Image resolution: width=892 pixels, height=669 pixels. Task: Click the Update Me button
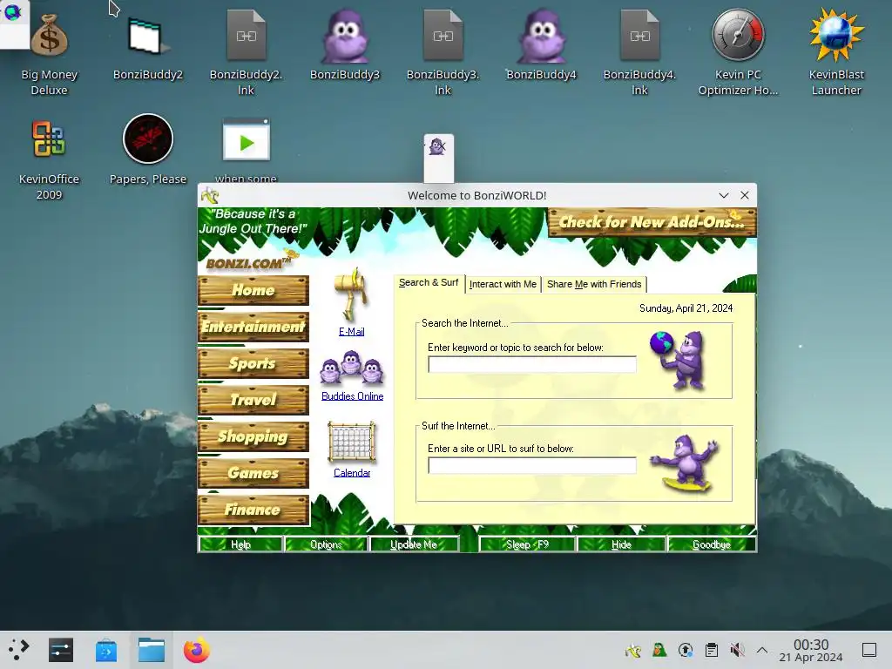pos(414,544)
